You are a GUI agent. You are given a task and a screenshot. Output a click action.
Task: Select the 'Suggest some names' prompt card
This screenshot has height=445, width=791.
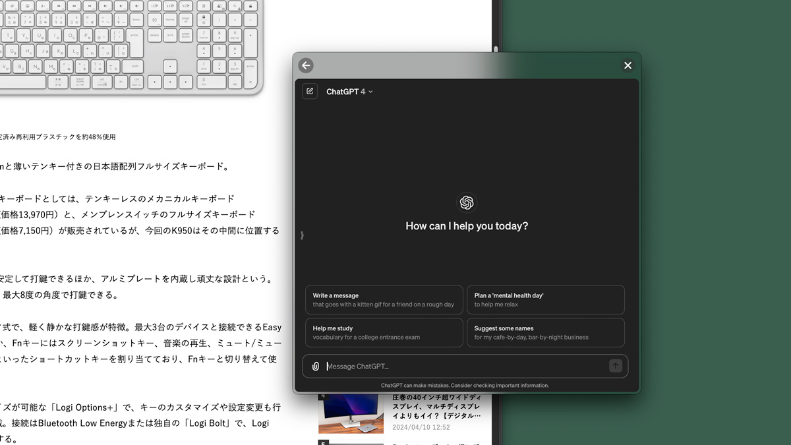click(546, 332)
